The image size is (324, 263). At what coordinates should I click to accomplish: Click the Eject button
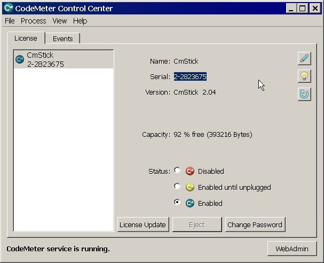coord(197,225)
